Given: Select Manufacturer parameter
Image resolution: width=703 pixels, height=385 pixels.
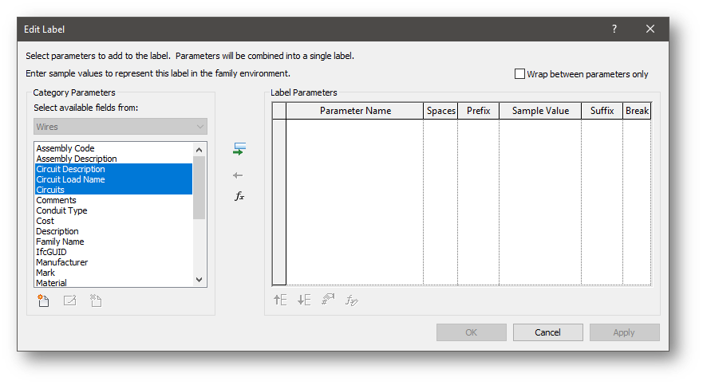Looking at the screenshot, I should pos(62,262).
